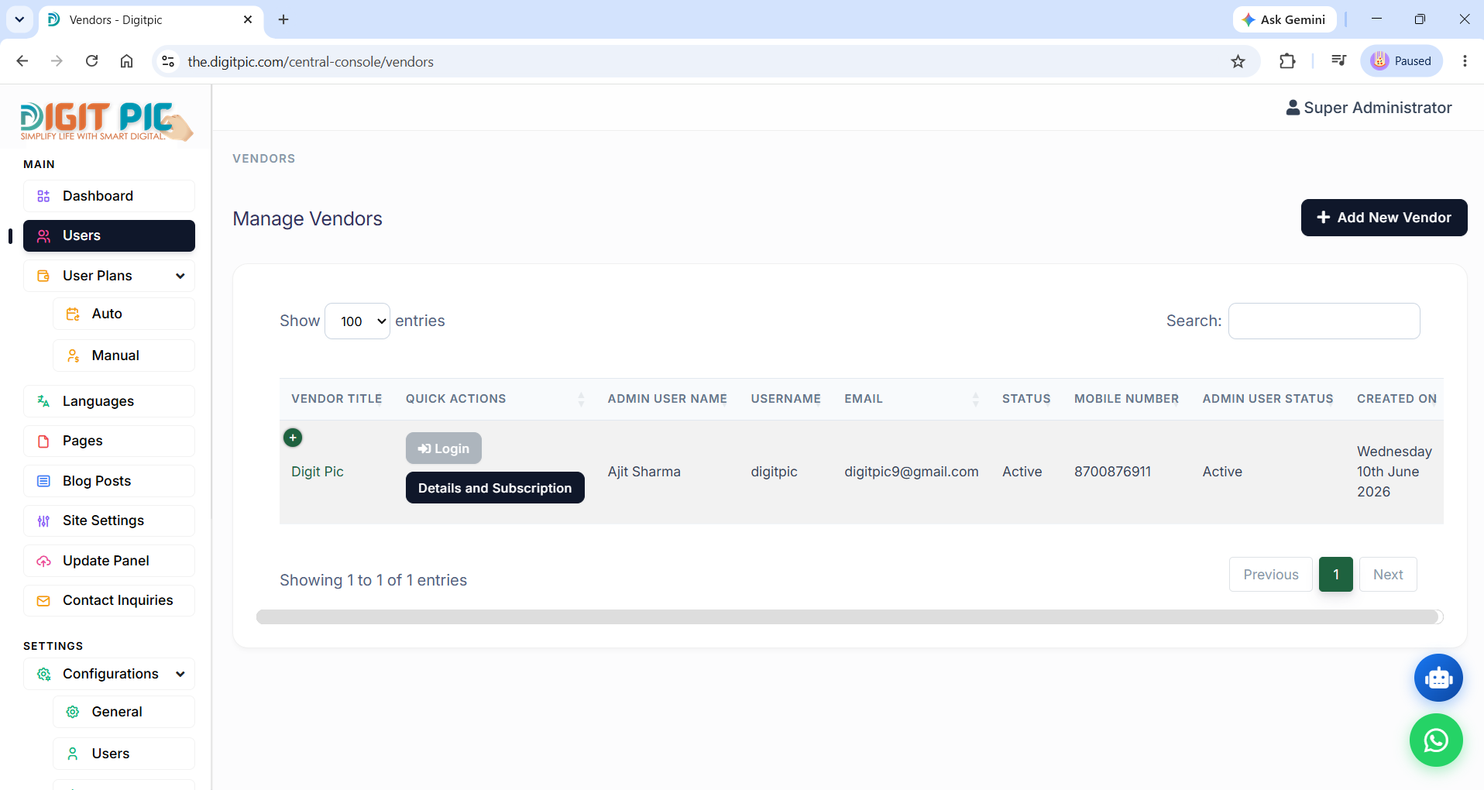Open a new browser tab
The image size is (1484, 790).
click(283, 19)
